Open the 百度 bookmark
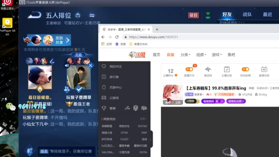Image resolution: width=279 pixels, height=157 pixels. point(120,44)
